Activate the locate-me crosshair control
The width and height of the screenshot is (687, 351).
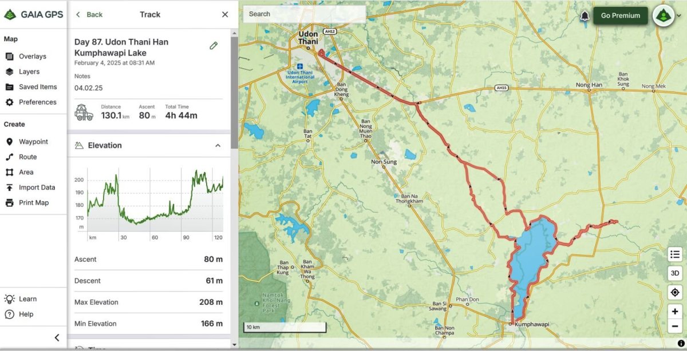coord(674,292)
